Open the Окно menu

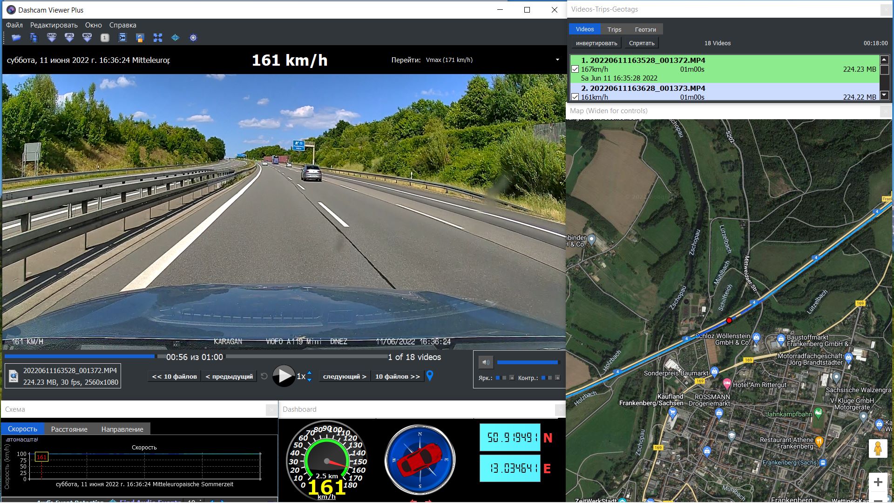93,25
